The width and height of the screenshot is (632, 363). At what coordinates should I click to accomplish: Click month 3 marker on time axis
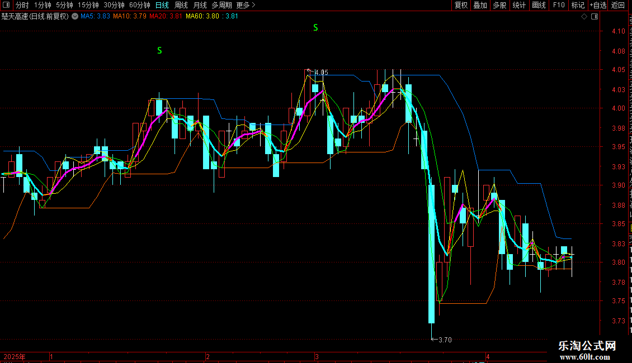317,357
